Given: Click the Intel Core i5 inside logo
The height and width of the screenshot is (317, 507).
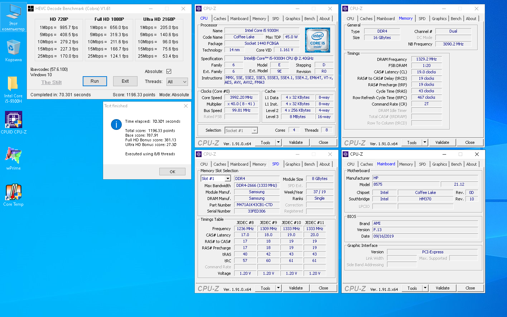Looking at the screenshot, I should point(317,40).
